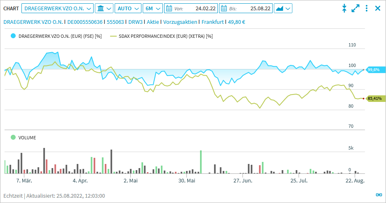The height and width of the screenshot is (203, 386).
Task: Click the calendar icon beside 'Bis'
Action: point(224,8)
